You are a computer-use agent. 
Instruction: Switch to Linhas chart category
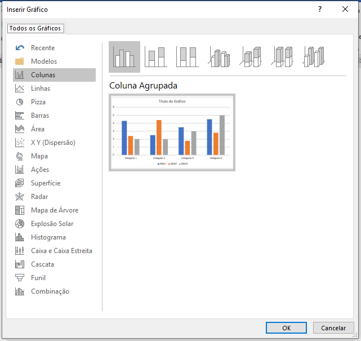41,88
